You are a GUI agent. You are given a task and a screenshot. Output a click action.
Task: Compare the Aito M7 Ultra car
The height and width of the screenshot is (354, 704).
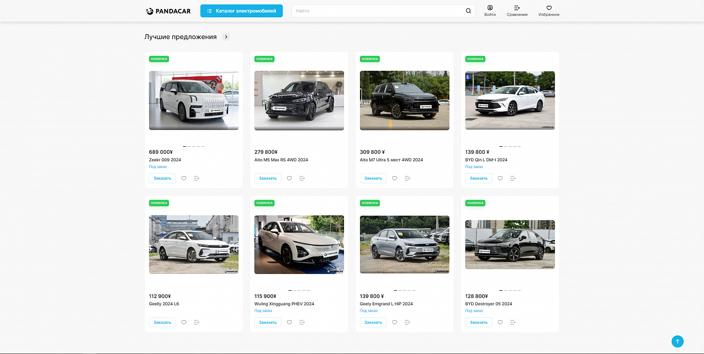[407, 178]
